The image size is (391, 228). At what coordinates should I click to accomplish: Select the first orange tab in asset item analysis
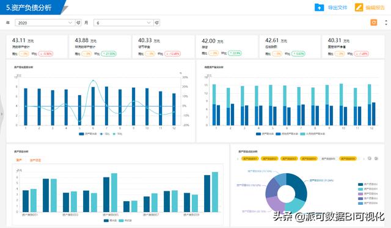19,160
